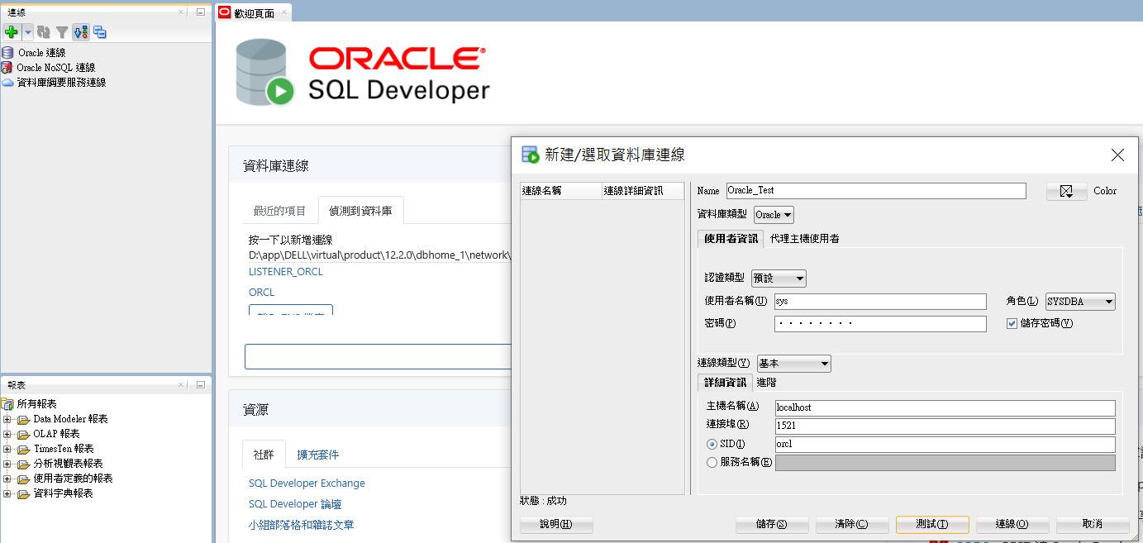
Task: Open the ORCL detected database link
Action: pos(261,293)
